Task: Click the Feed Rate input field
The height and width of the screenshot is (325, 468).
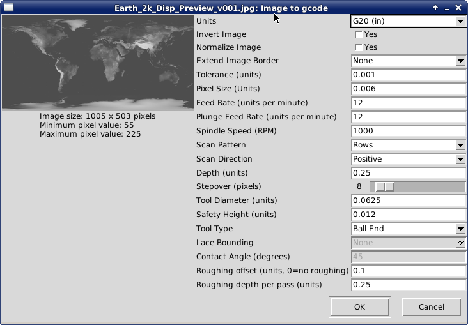Action: (x=409, y=103)
